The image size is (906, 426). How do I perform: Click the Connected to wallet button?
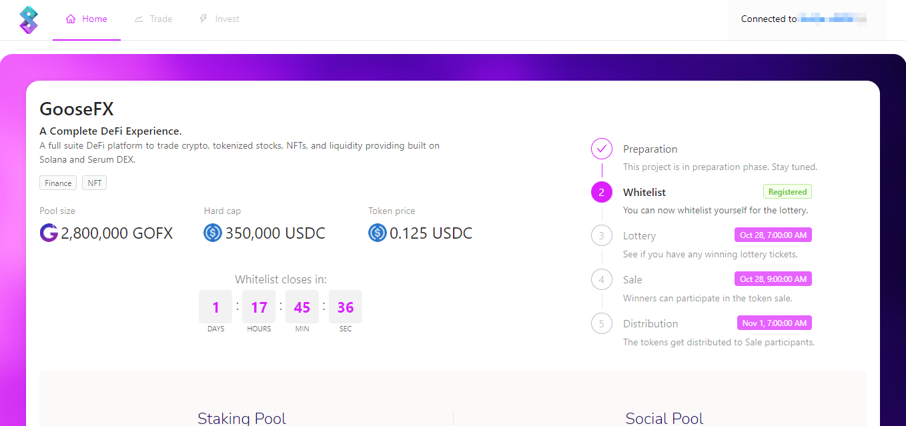coord(807,19)
